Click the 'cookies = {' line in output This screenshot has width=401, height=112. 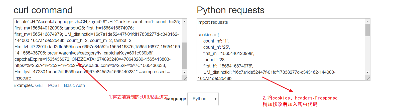point(208,35)
